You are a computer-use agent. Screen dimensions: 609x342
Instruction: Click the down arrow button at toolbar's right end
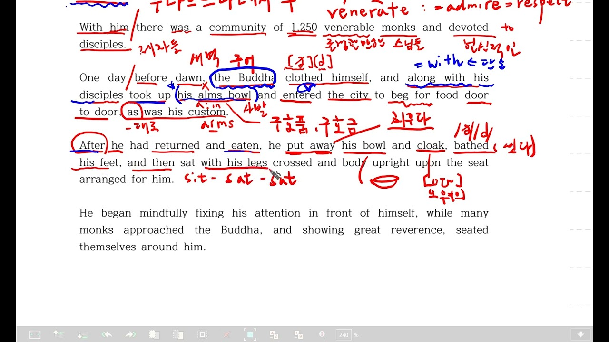point(580,334)
